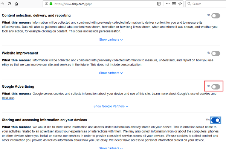Click the green padlock security icon

tap(51, 4)
